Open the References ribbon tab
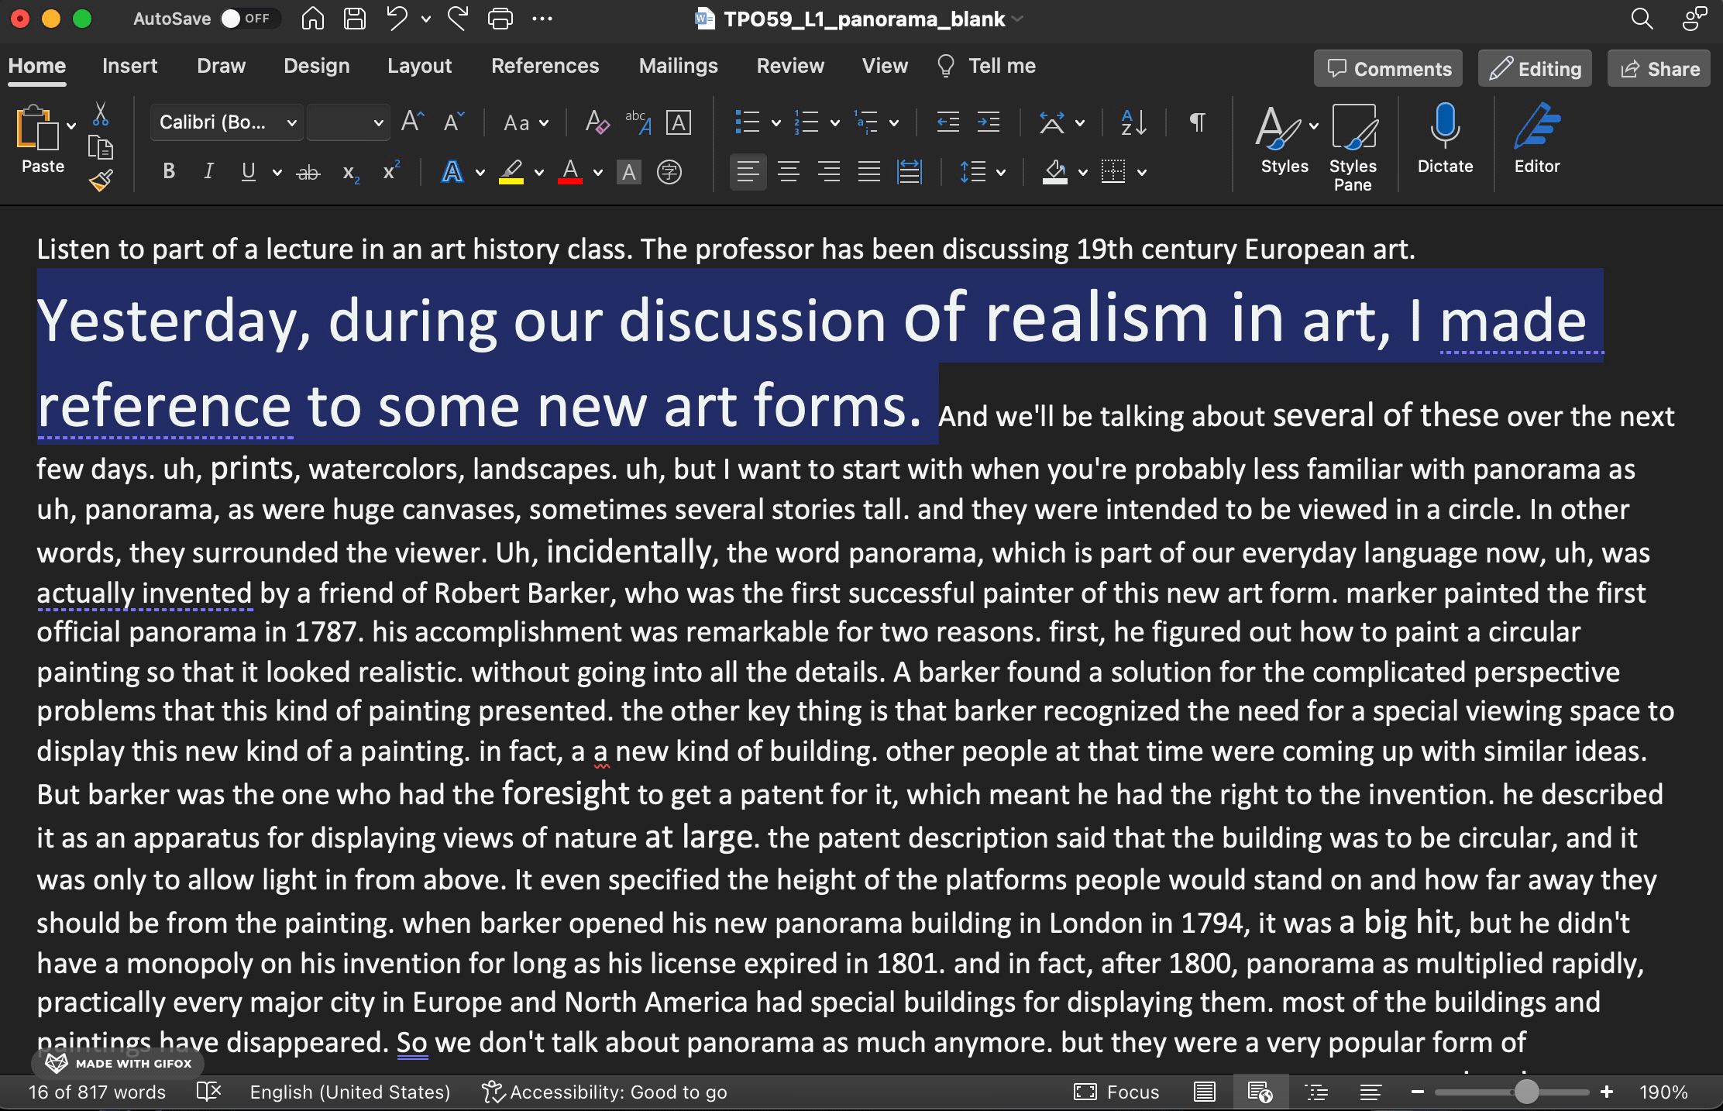This screenshot has height=1111, width=1723. 545,66
